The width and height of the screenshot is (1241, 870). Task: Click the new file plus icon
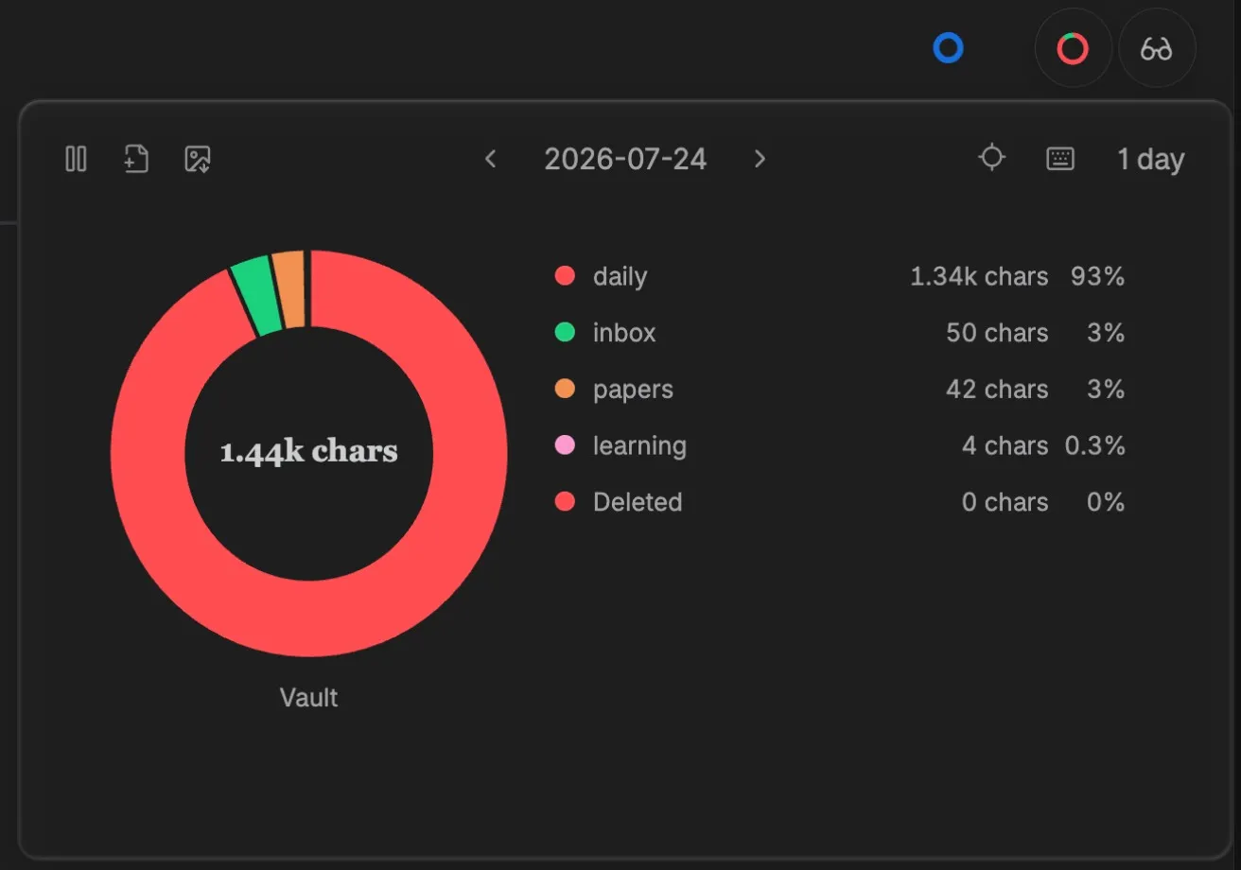(136, 159)
